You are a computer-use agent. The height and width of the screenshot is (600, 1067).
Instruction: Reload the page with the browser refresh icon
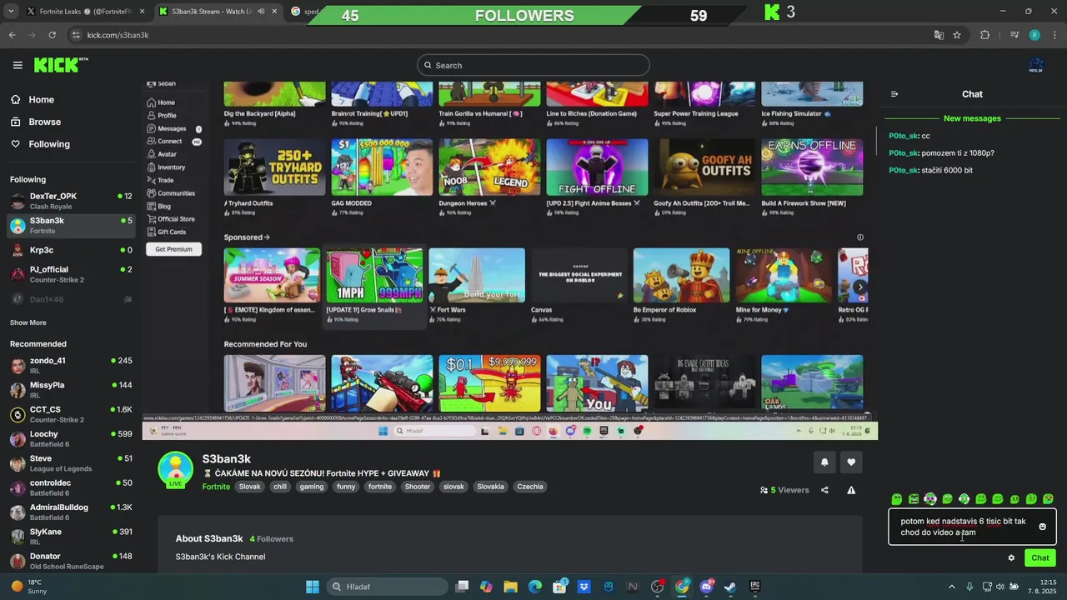(x=52, y=35)
